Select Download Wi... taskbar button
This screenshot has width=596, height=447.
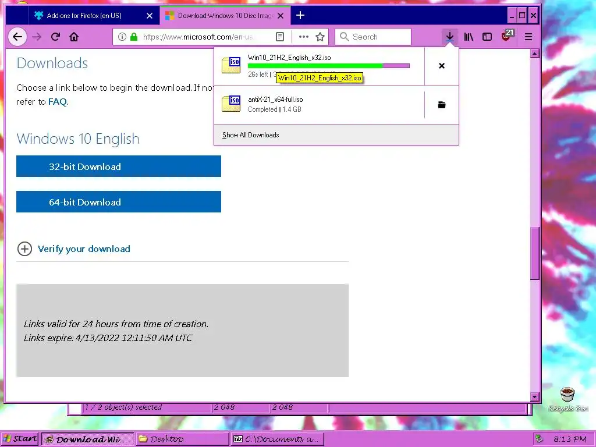87,439
